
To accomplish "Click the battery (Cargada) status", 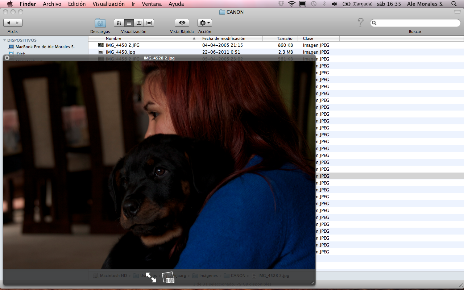I will pos(357,4).
